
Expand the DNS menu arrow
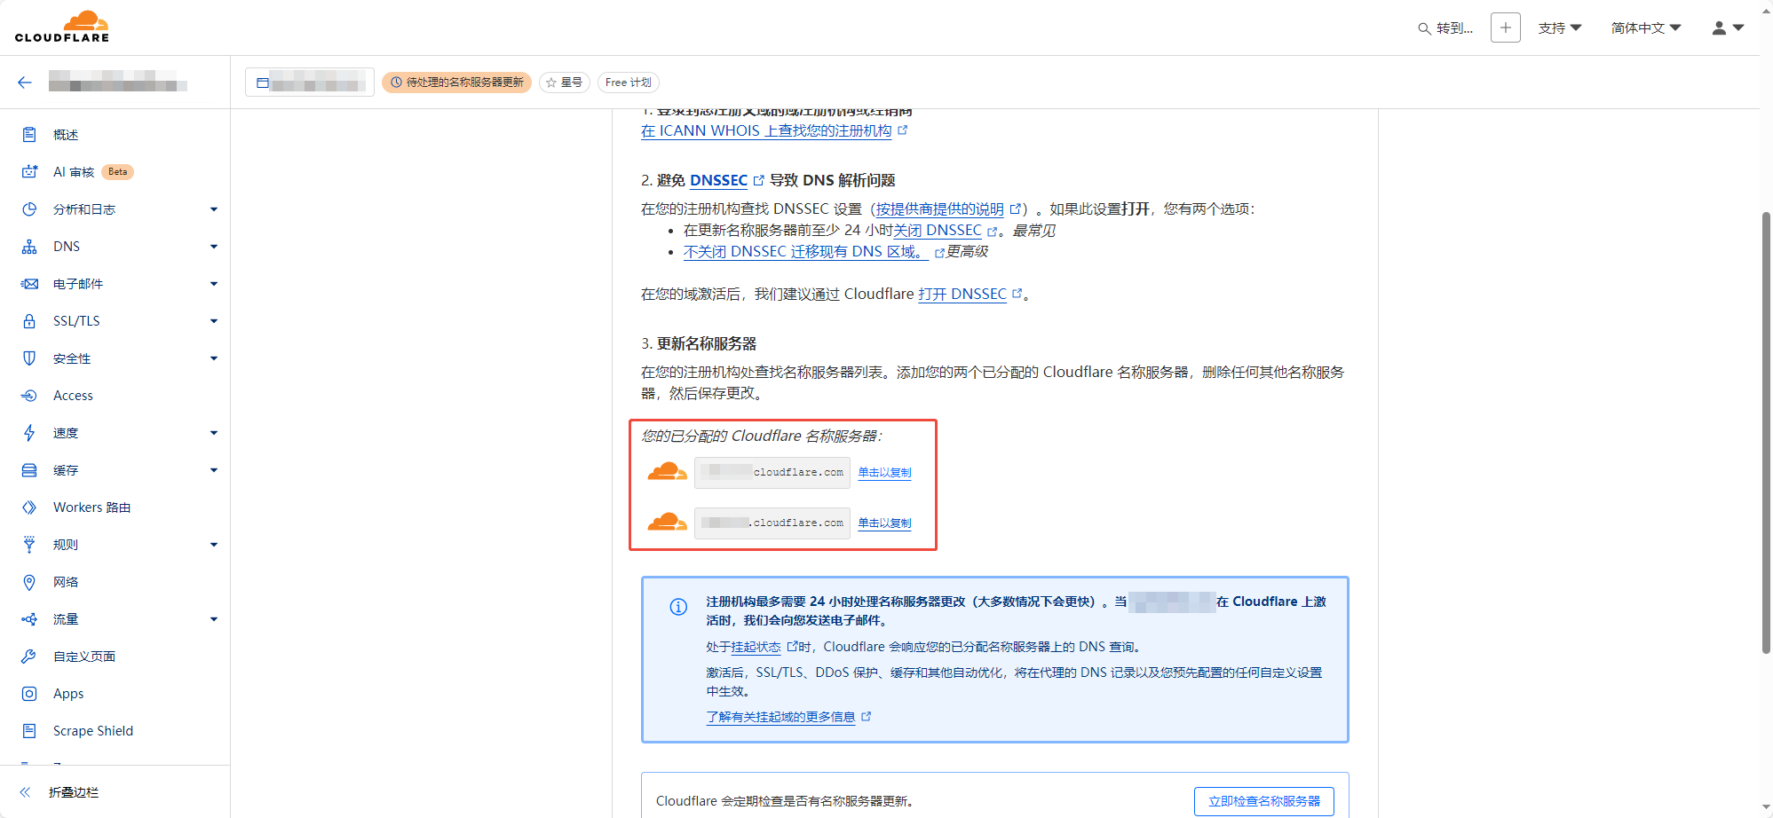214,247
